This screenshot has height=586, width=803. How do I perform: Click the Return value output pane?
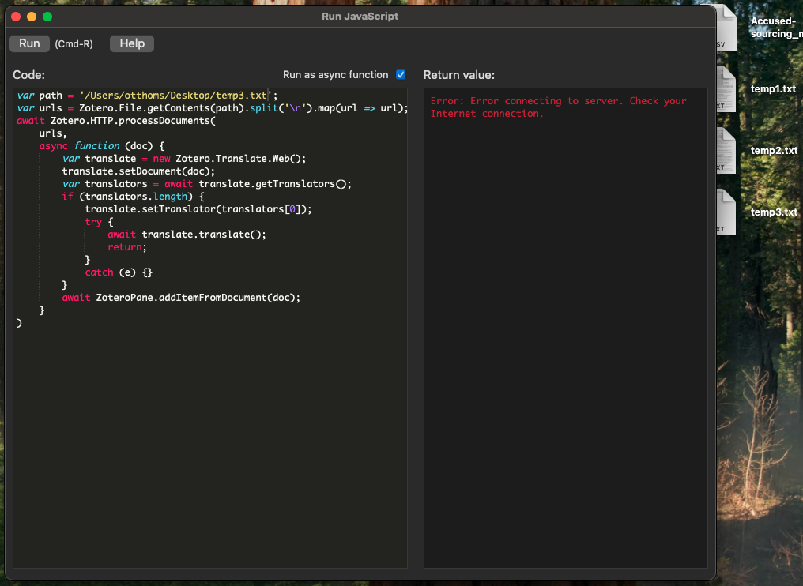point(565,328)
